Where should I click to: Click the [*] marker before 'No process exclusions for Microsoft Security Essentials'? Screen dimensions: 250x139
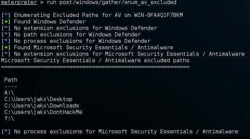click(x=6, y=131)
